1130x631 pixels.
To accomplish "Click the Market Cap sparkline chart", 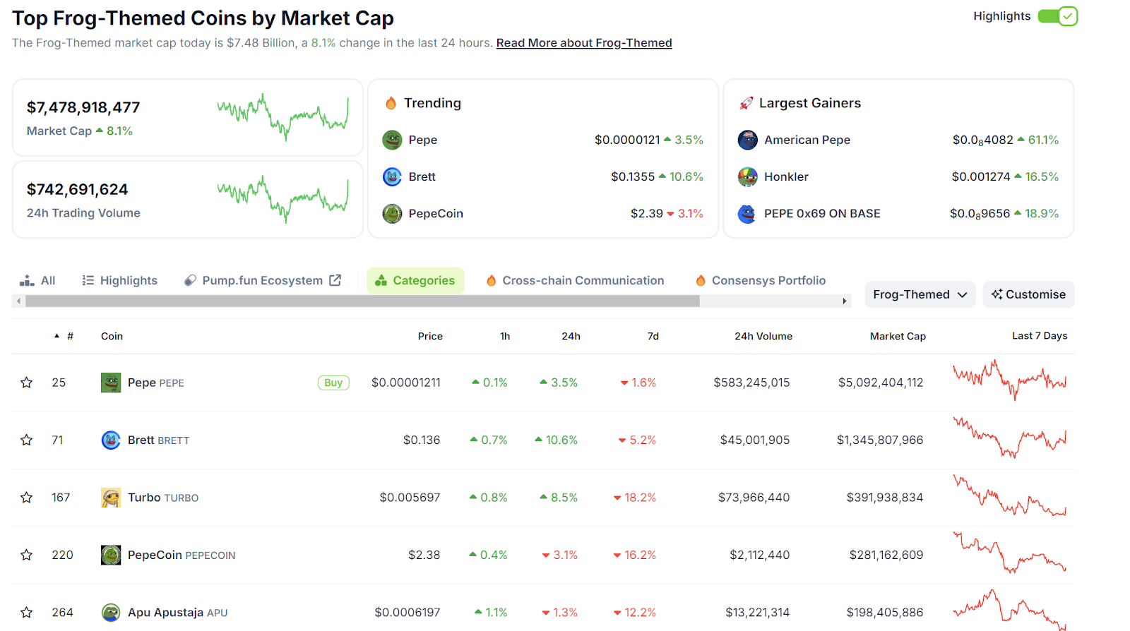I will coord(282,117).
